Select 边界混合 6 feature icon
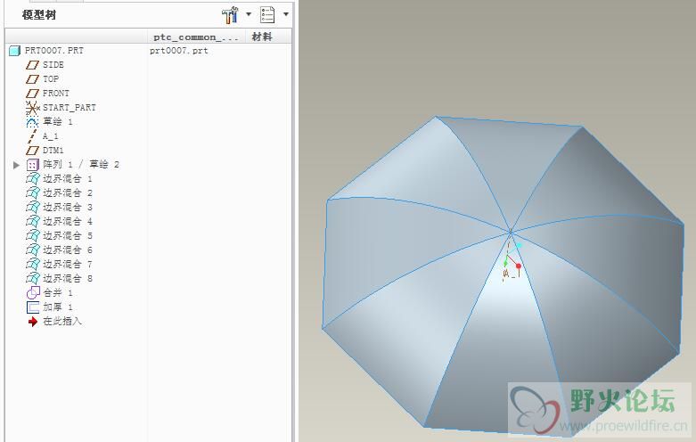 (x=33, y=250)
